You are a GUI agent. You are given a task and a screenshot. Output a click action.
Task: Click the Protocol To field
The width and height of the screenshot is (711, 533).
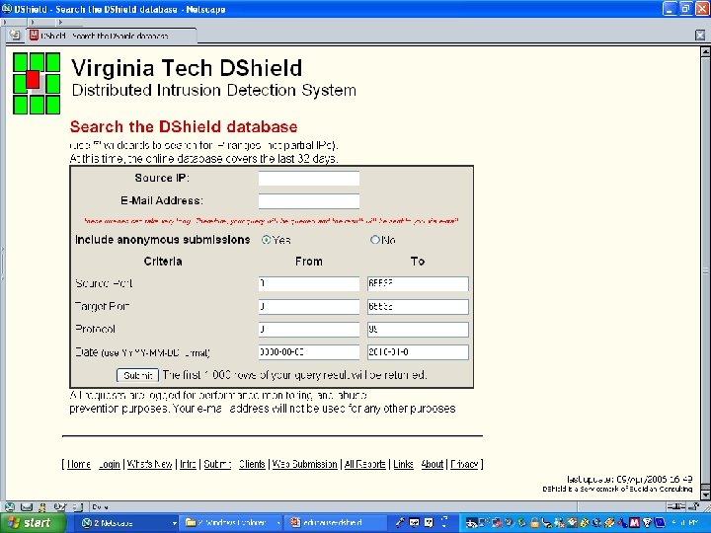point(418,330)
